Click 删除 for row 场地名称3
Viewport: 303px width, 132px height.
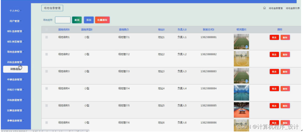pyautogui.click(x=285, y=72)
